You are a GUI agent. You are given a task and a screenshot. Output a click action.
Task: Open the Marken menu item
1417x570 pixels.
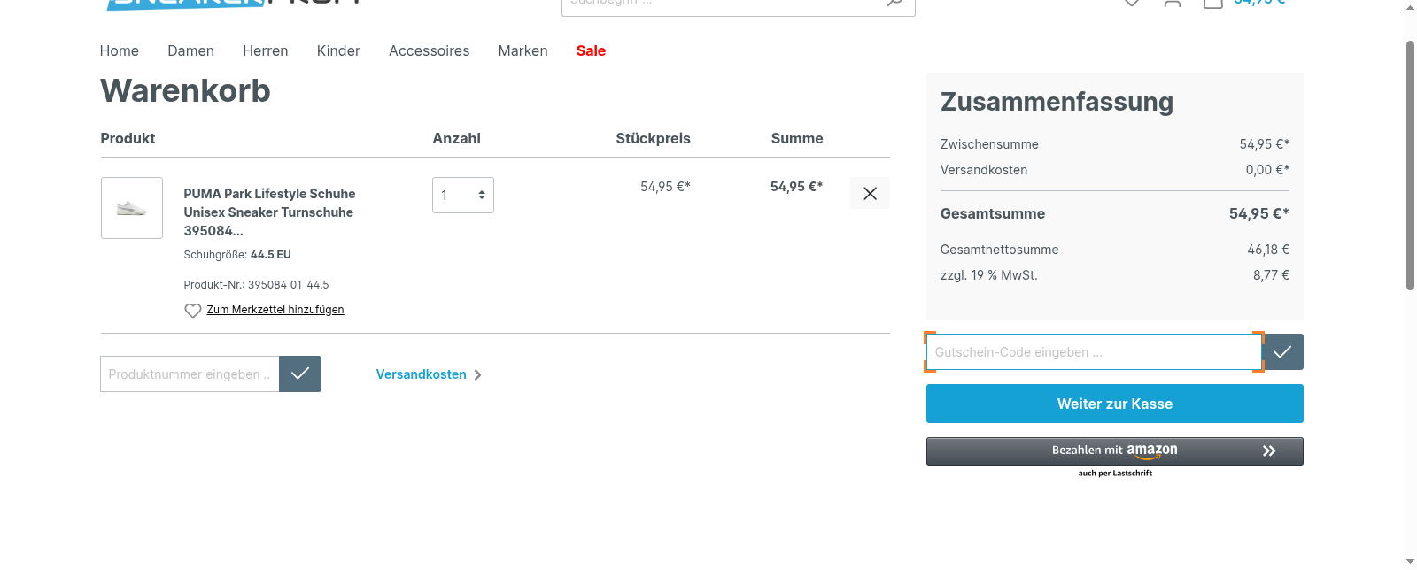click(523, 50)
